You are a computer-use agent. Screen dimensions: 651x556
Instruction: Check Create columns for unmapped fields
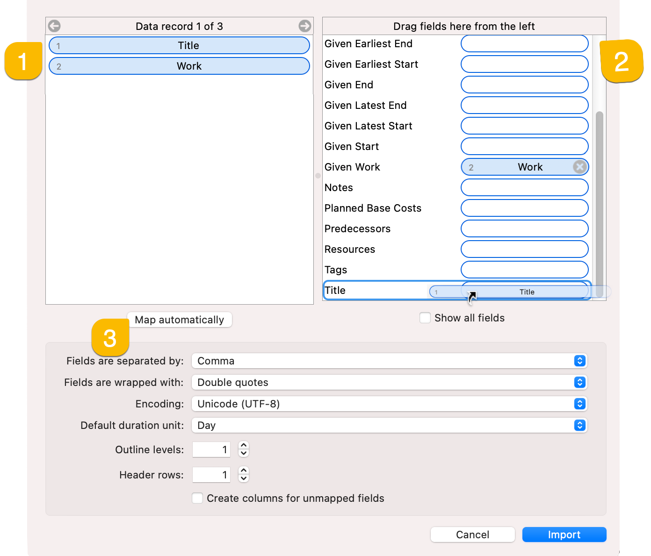point(197,498)
